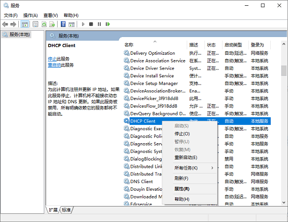Open the 操作(A) menu
This screenshot has height=222, width=288.
(31, 15)
